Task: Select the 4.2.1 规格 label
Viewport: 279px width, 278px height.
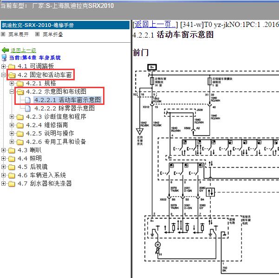Action: pyautogui.click(x=41, y=83)
